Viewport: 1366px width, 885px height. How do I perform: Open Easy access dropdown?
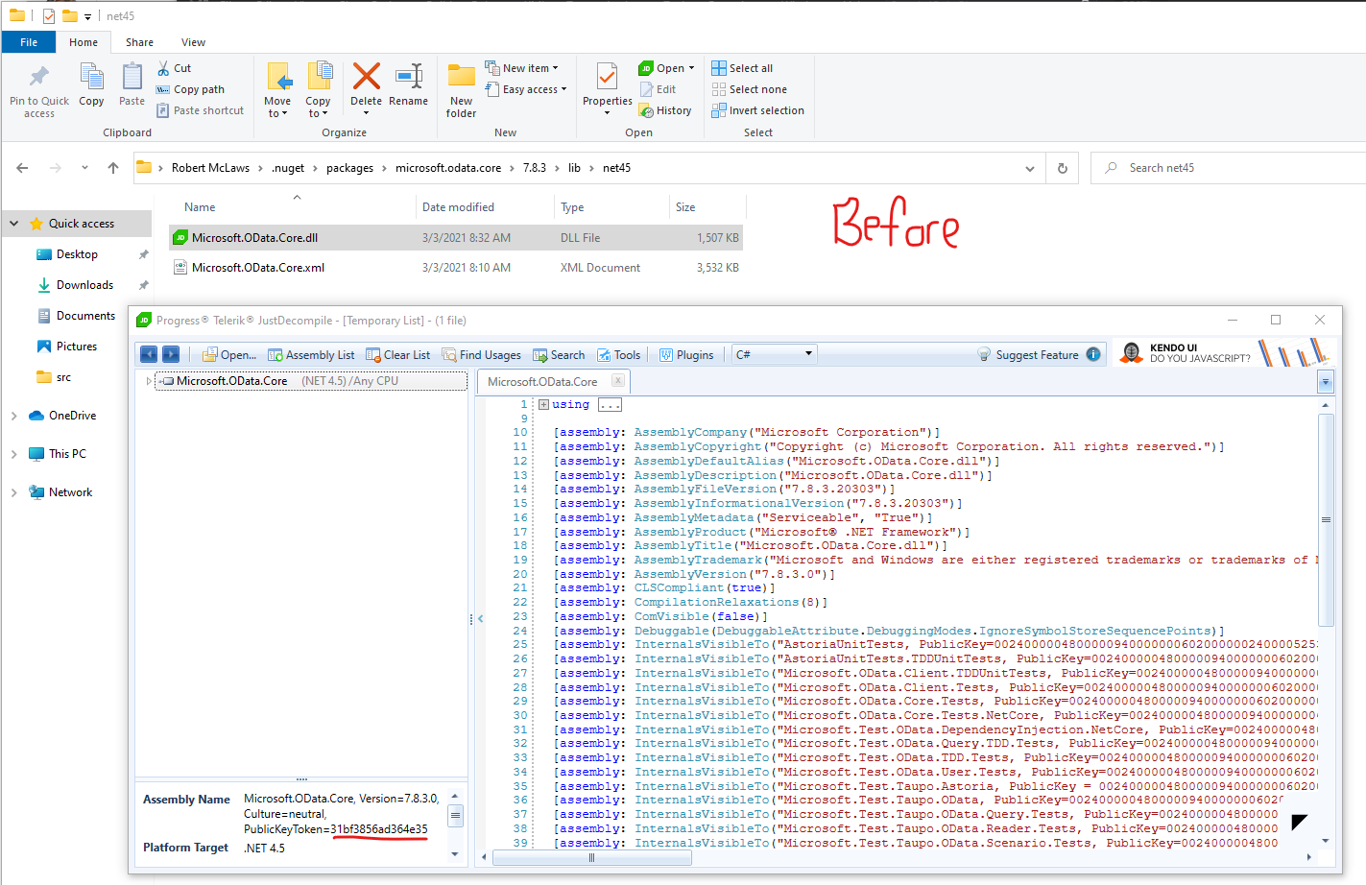tap(526, 89)
